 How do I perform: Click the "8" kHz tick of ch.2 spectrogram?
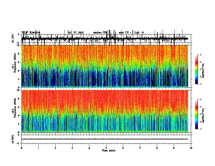click(x=19, y=99)
